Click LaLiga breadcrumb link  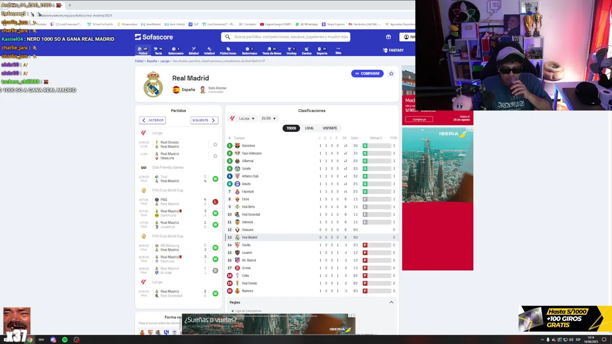pos(164,61)
